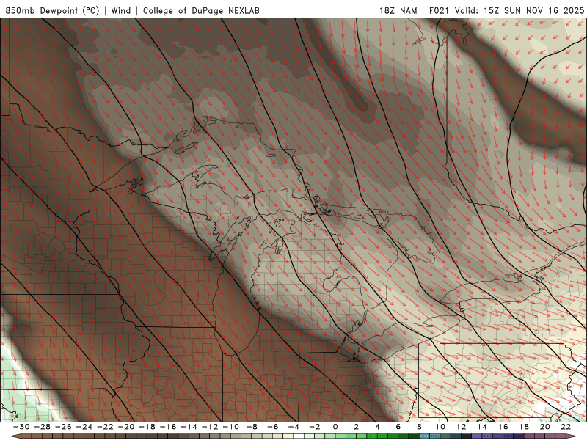Click the 20 value on color scale

click(545, 427)
